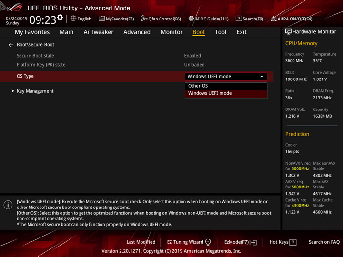Click the 03/24/2019 date
The image size is (343, 257).
point(16,18)
